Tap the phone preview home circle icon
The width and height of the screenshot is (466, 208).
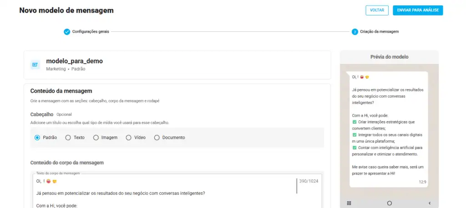389,203
